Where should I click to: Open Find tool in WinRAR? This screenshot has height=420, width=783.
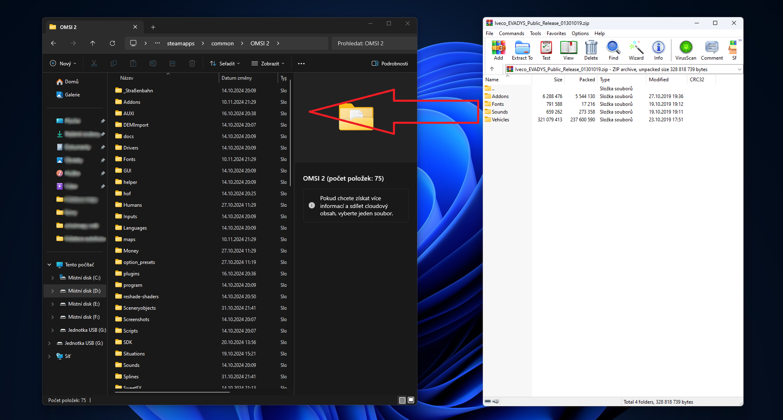613,51
